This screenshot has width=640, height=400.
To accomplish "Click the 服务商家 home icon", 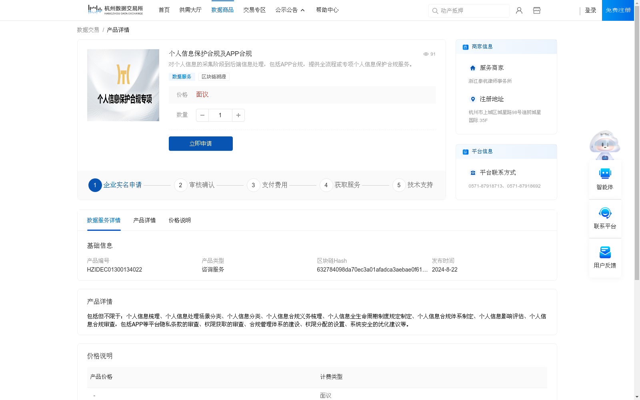I will (x=473, y=68).
